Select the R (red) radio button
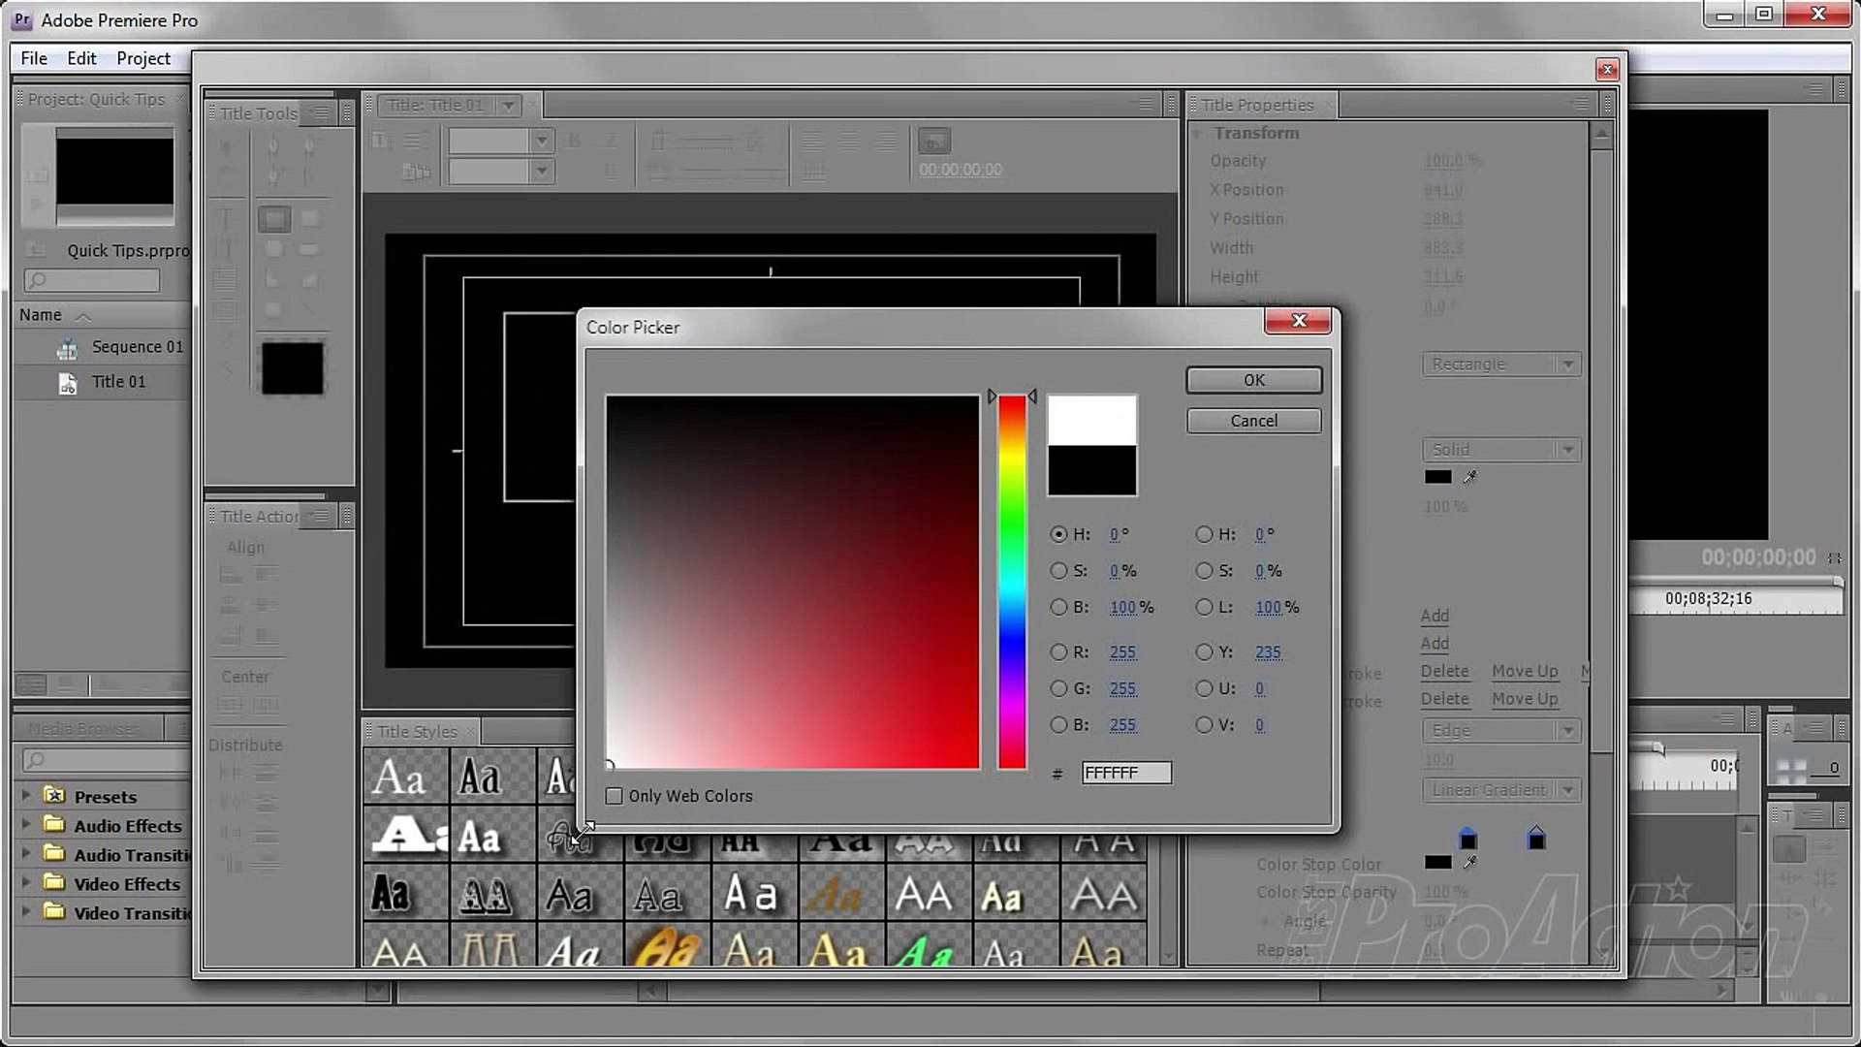The height and width of the screenshot is (1047, 1861). point(1058,652)
